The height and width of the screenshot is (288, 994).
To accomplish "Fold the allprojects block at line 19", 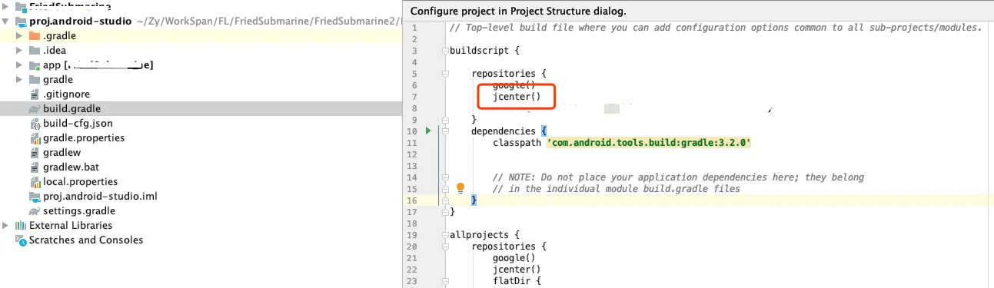I will click(x=444, y=235).
